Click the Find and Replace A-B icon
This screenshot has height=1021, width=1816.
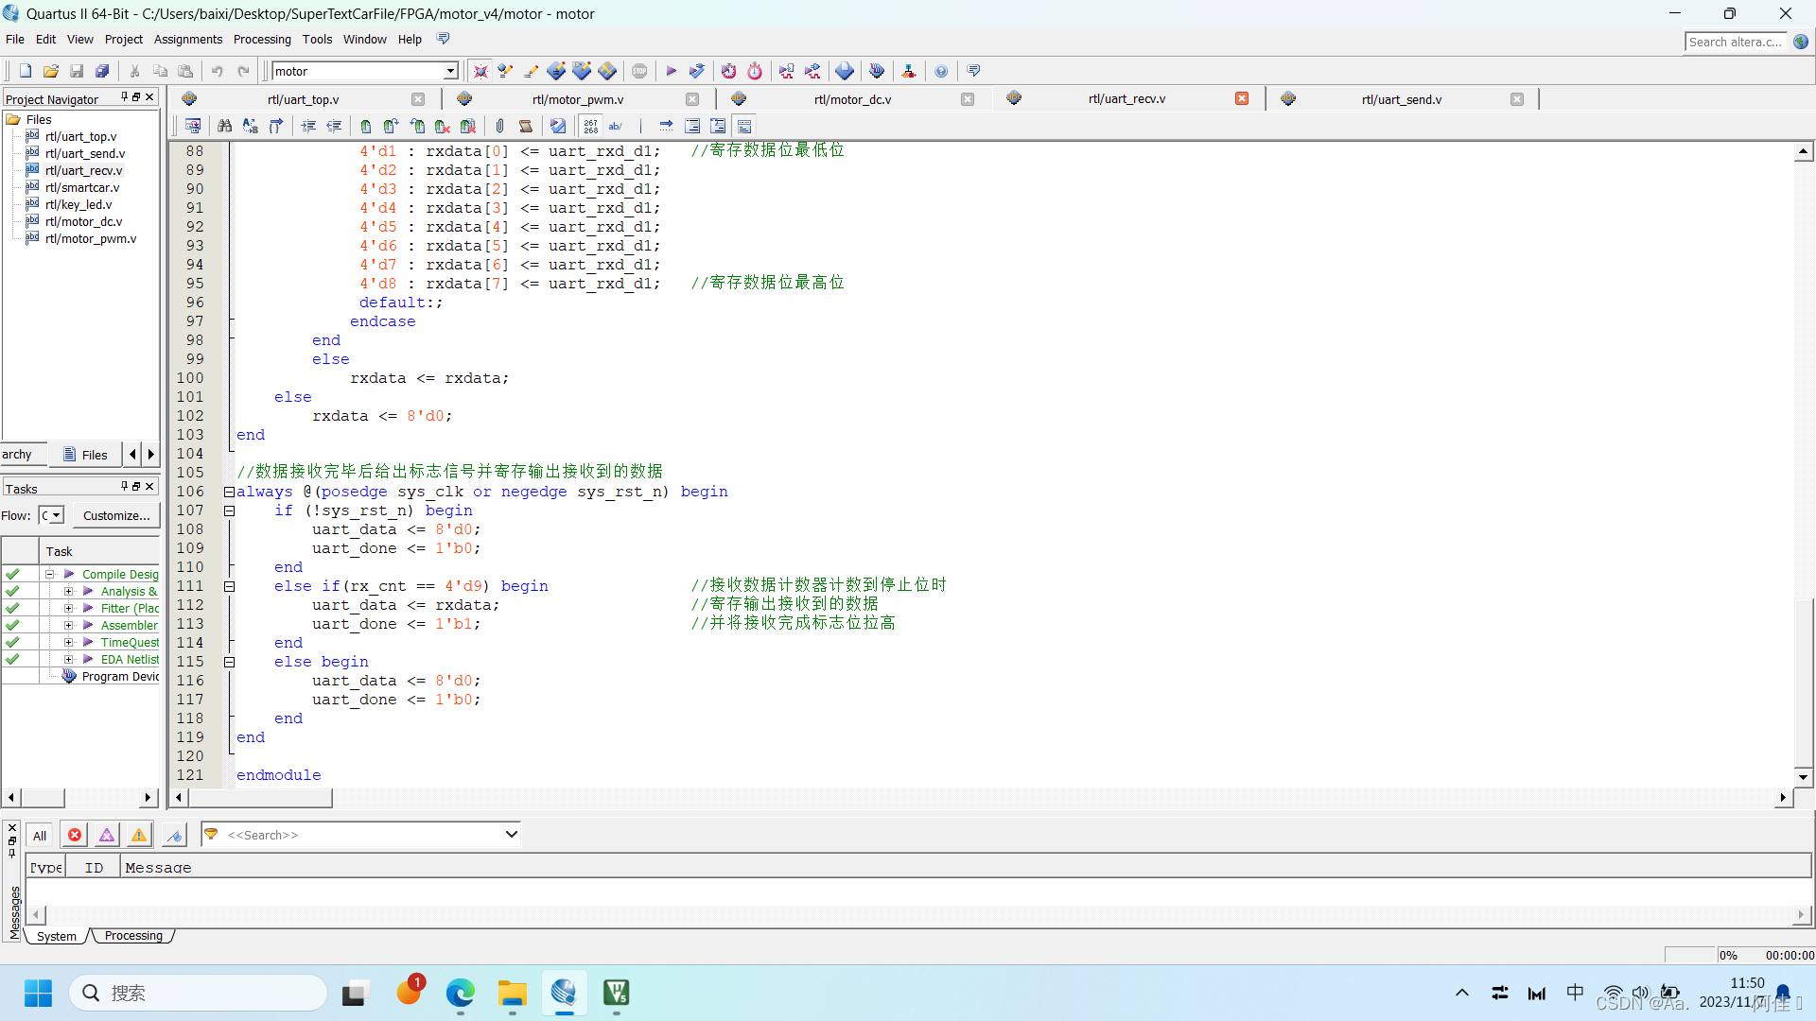click(250, 126)
